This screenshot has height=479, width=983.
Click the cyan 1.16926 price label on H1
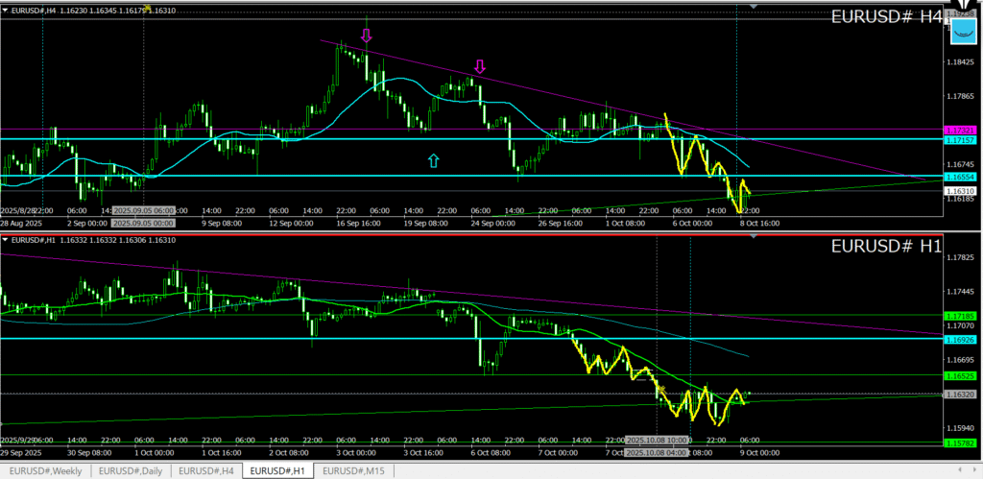pyautogui.click(x=961, y=339)
